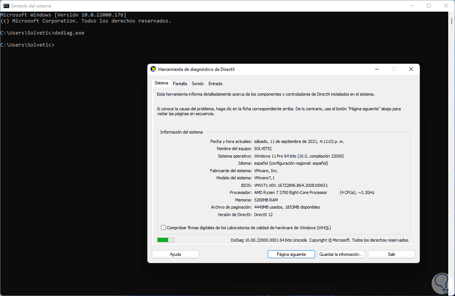The image size is (455, 296).
Task: Click the Ayuda button
Action: coord(175,254)
